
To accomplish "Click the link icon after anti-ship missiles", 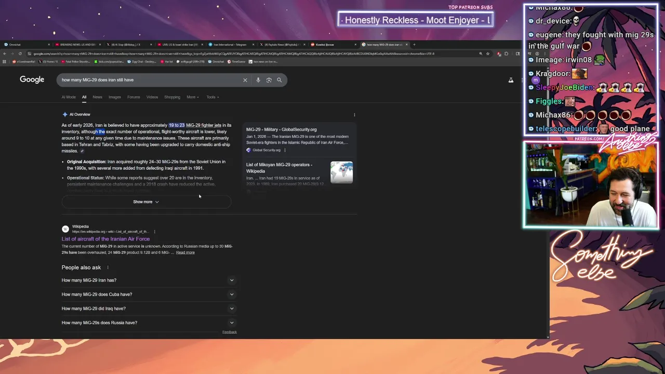I will [x=82, y=151].
